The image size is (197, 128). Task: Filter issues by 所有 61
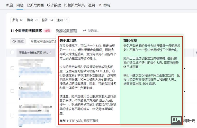click(18, 20)
